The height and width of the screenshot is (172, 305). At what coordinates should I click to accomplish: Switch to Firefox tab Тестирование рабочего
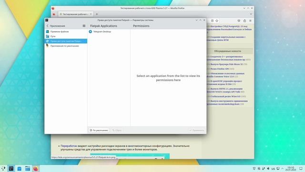point(75,14)
